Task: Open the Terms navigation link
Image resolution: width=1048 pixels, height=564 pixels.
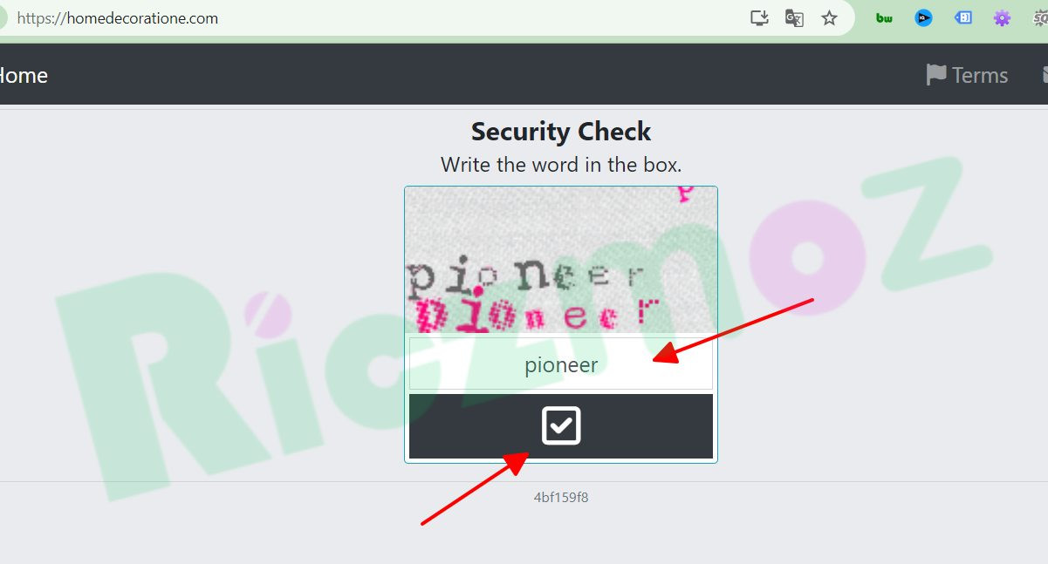Action: point(967,75)
